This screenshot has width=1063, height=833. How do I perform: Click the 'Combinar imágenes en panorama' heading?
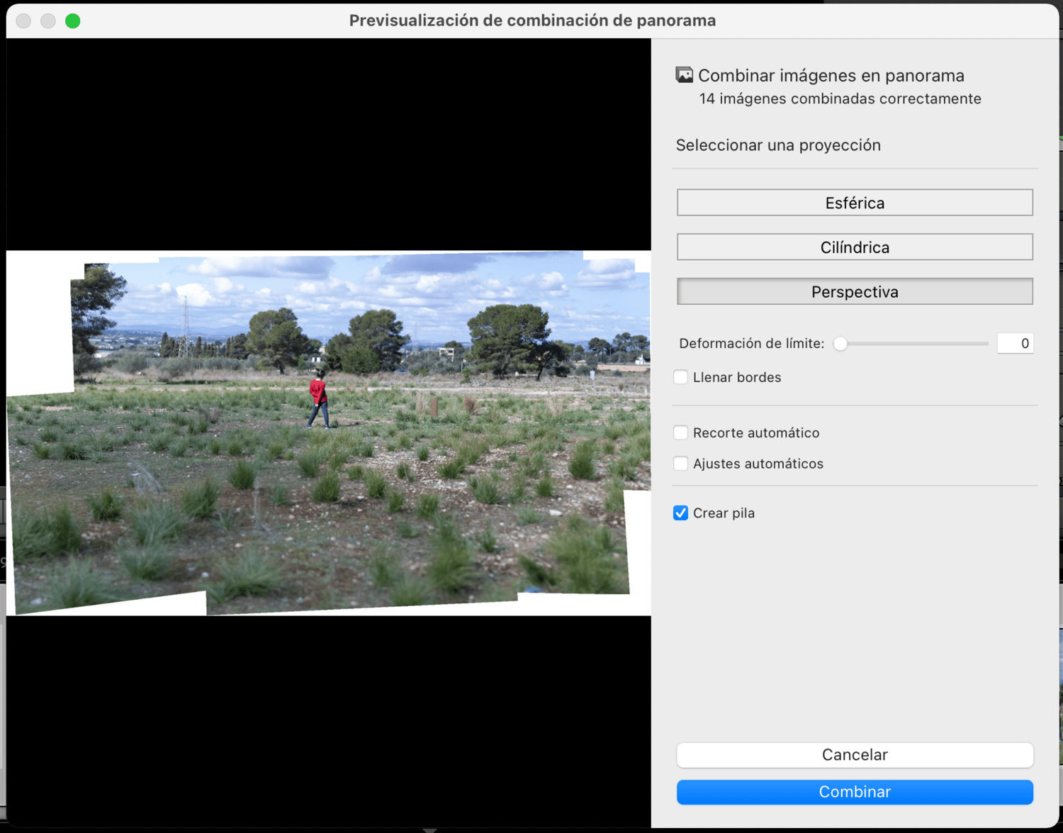tap(831, 75)
